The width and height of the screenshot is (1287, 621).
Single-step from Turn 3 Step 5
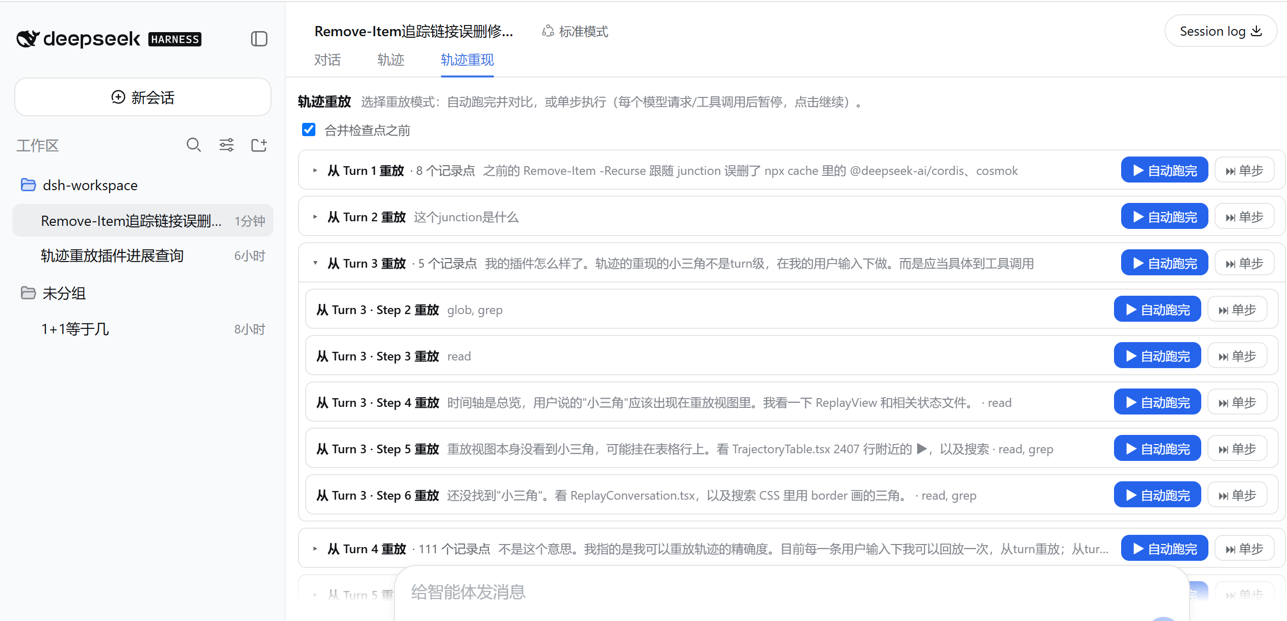point(1237,449)
